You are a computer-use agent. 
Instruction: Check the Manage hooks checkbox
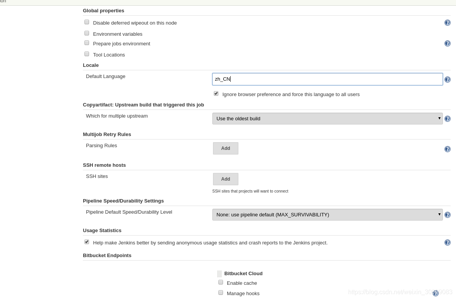point(221,292)
